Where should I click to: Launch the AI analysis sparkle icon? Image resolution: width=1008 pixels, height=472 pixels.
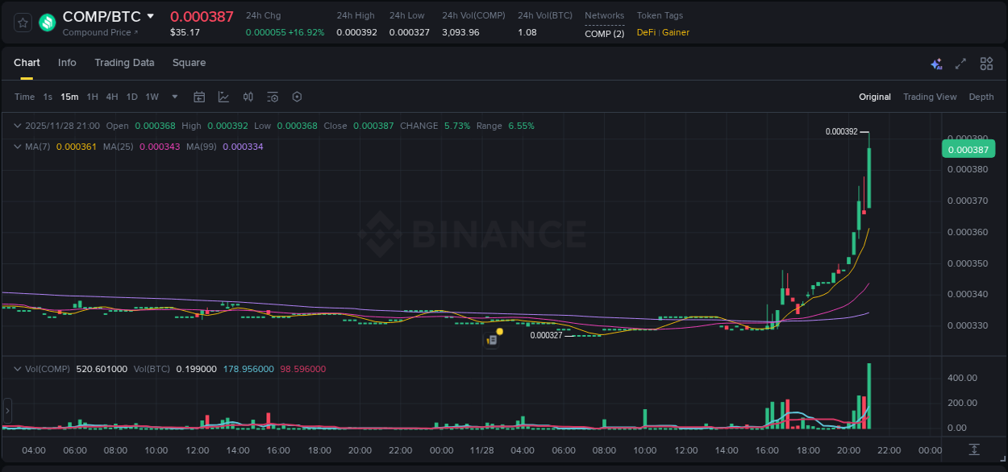pyautogui.click(x=935, y=63)
